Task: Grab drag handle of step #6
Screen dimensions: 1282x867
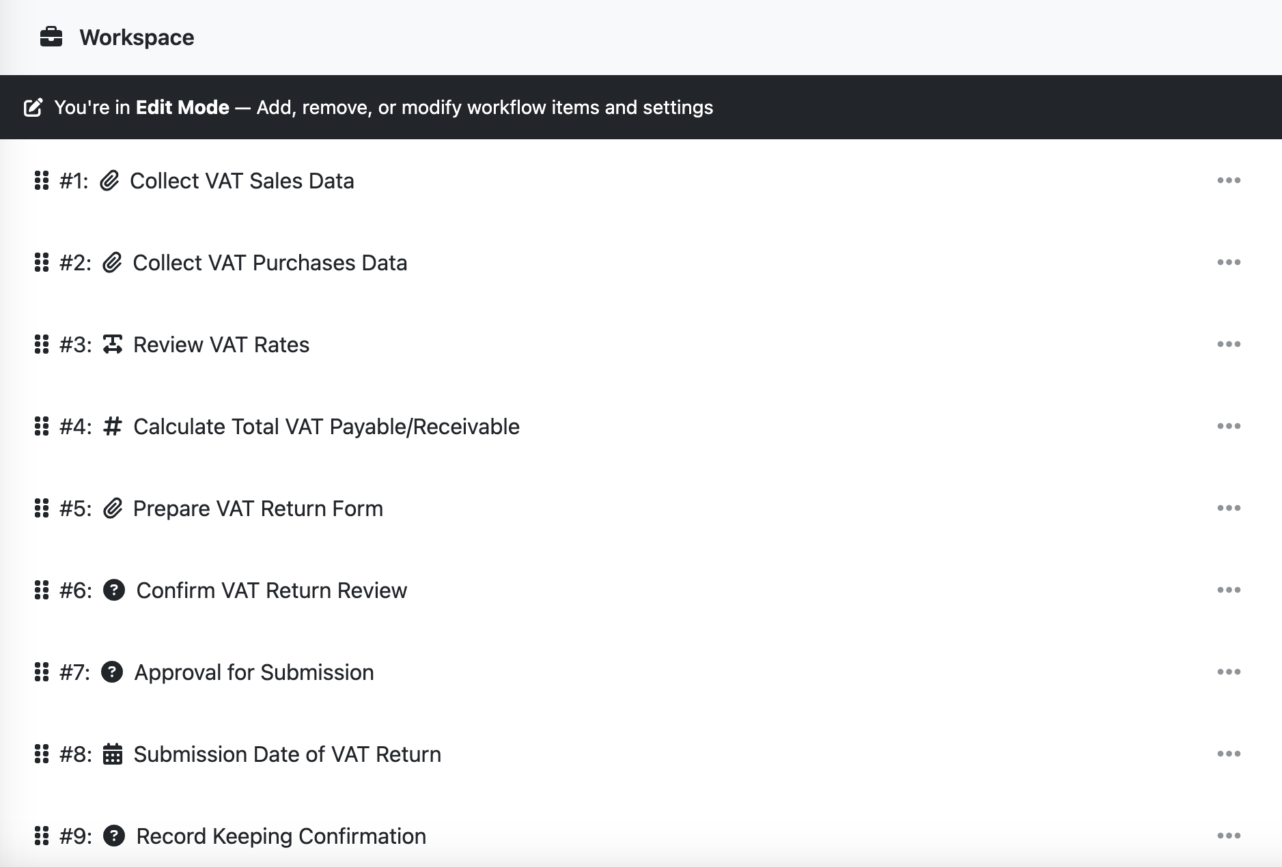Action: [x=42, y=590]
